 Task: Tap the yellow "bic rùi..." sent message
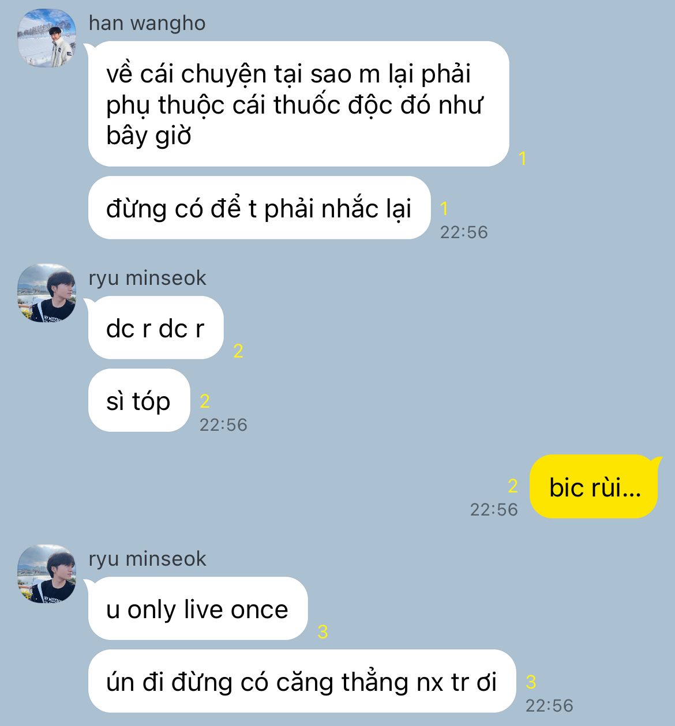pyautogui.click(x=595, y=487)
